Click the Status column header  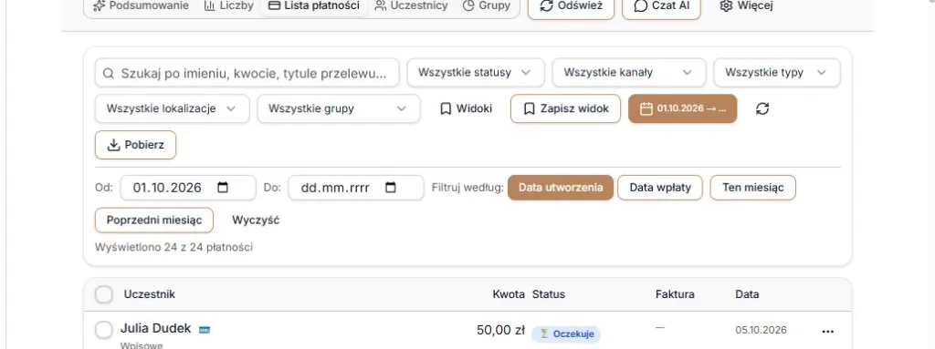549,294
